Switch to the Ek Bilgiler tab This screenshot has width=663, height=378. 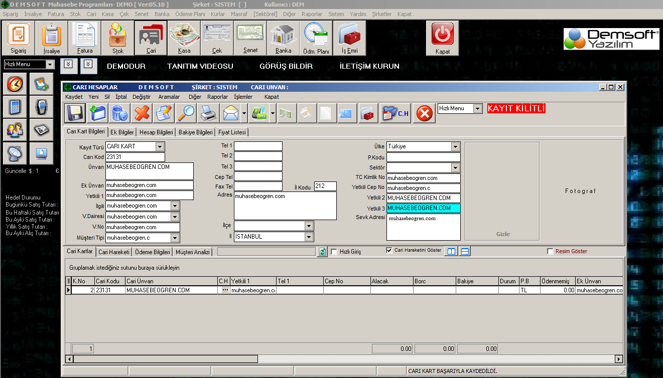[122, 132]
